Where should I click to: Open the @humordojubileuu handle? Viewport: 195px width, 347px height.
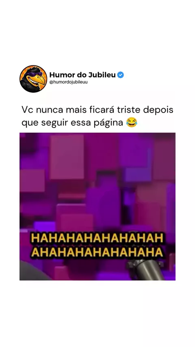point(68,82)
